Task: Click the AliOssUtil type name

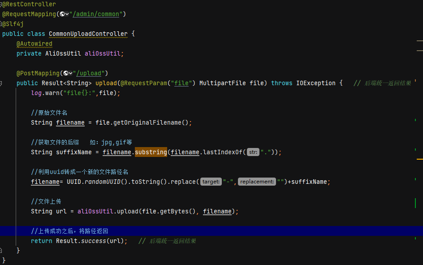Action: point(63,53)
